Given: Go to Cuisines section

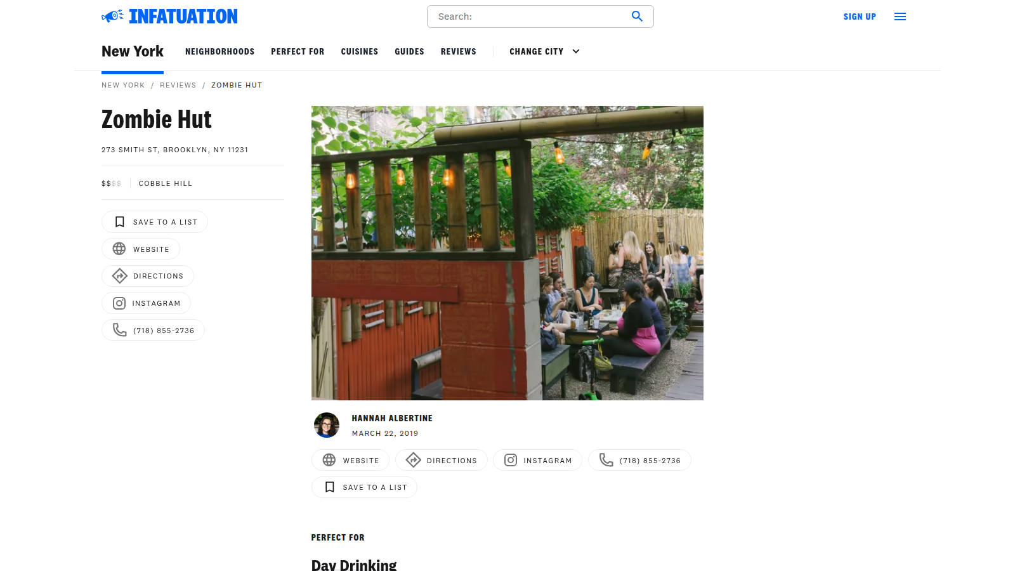Looking at the screenshot, I should coord(359,51).
